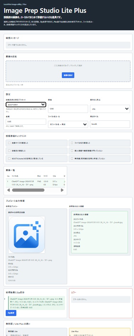Image resolution: width=134 pixels, height=336 pixels.
Task: Click the blue picture preview thumbnail
Action: point(27,235)
